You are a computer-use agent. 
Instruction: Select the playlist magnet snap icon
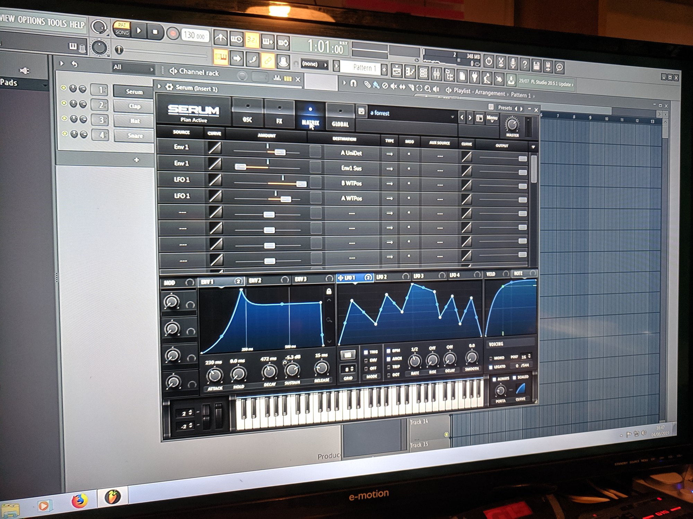click(353, 83)
